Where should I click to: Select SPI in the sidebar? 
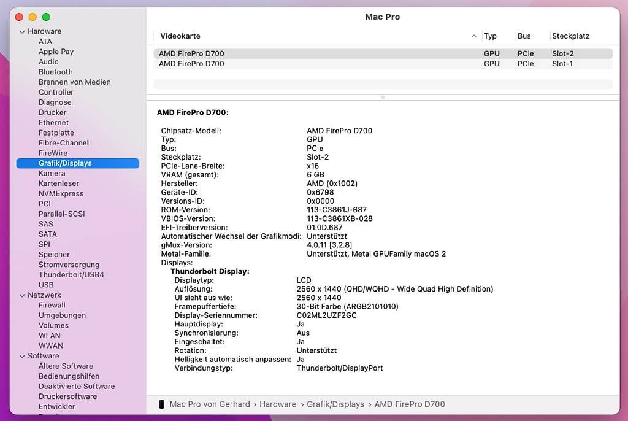(44, 244)
